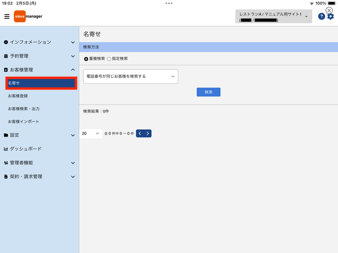Expand the 管理者機能 section chevron

point(73,163)
